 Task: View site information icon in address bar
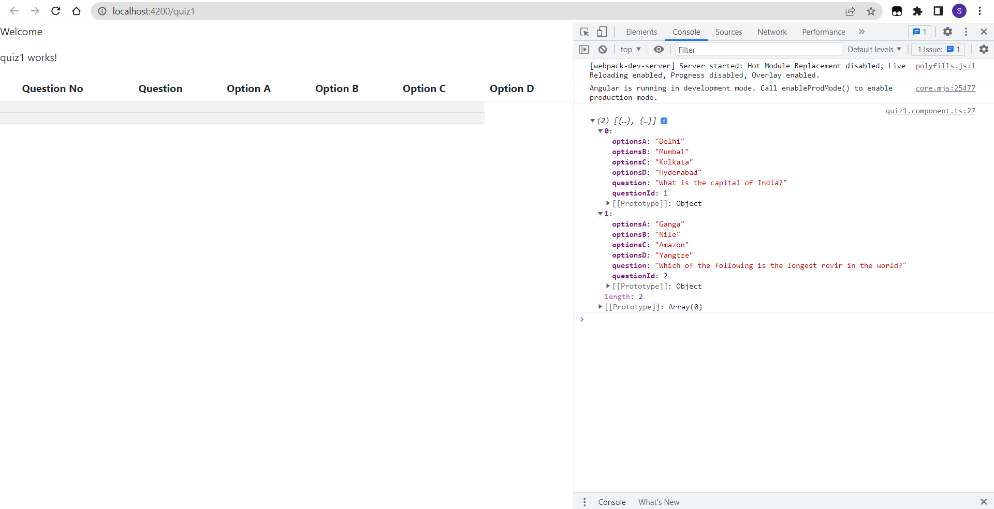coord(103,11)
